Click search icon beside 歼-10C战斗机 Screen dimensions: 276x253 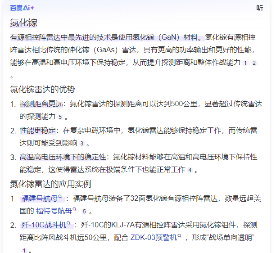(x=68, y=223)
